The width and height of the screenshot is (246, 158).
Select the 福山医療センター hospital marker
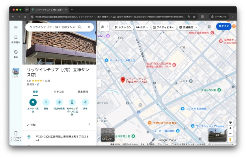(x=174, y=65)
